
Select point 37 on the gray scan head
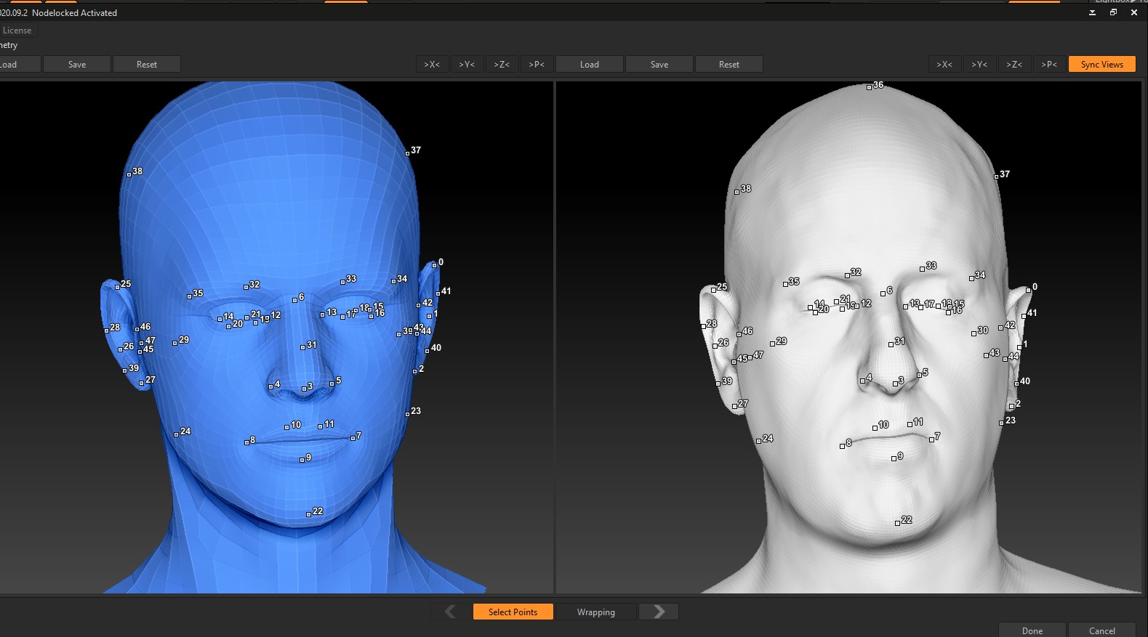[997, 177]
